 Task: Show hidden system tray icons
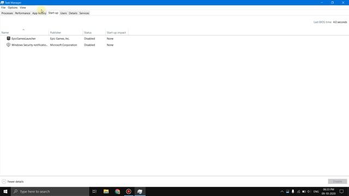[282, 191]
